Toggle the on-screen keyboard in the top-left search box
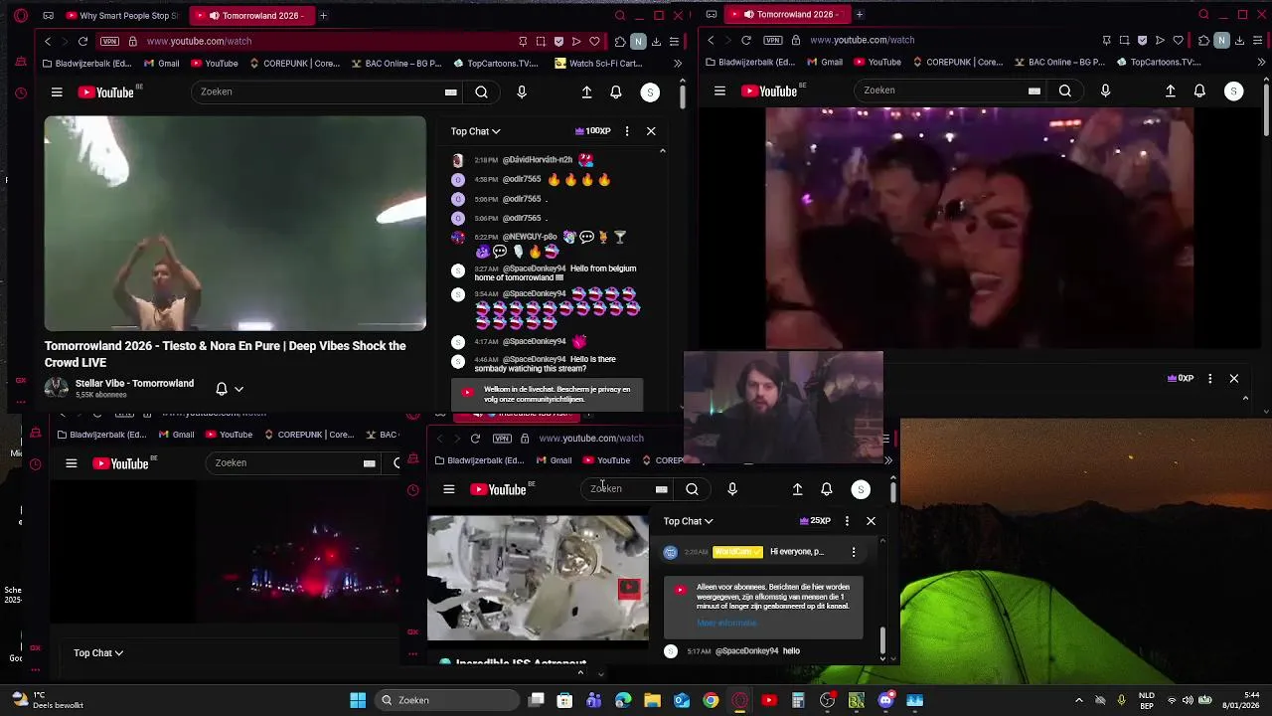Viewport: 1272px width, 716px height. [x=450, y=92]
